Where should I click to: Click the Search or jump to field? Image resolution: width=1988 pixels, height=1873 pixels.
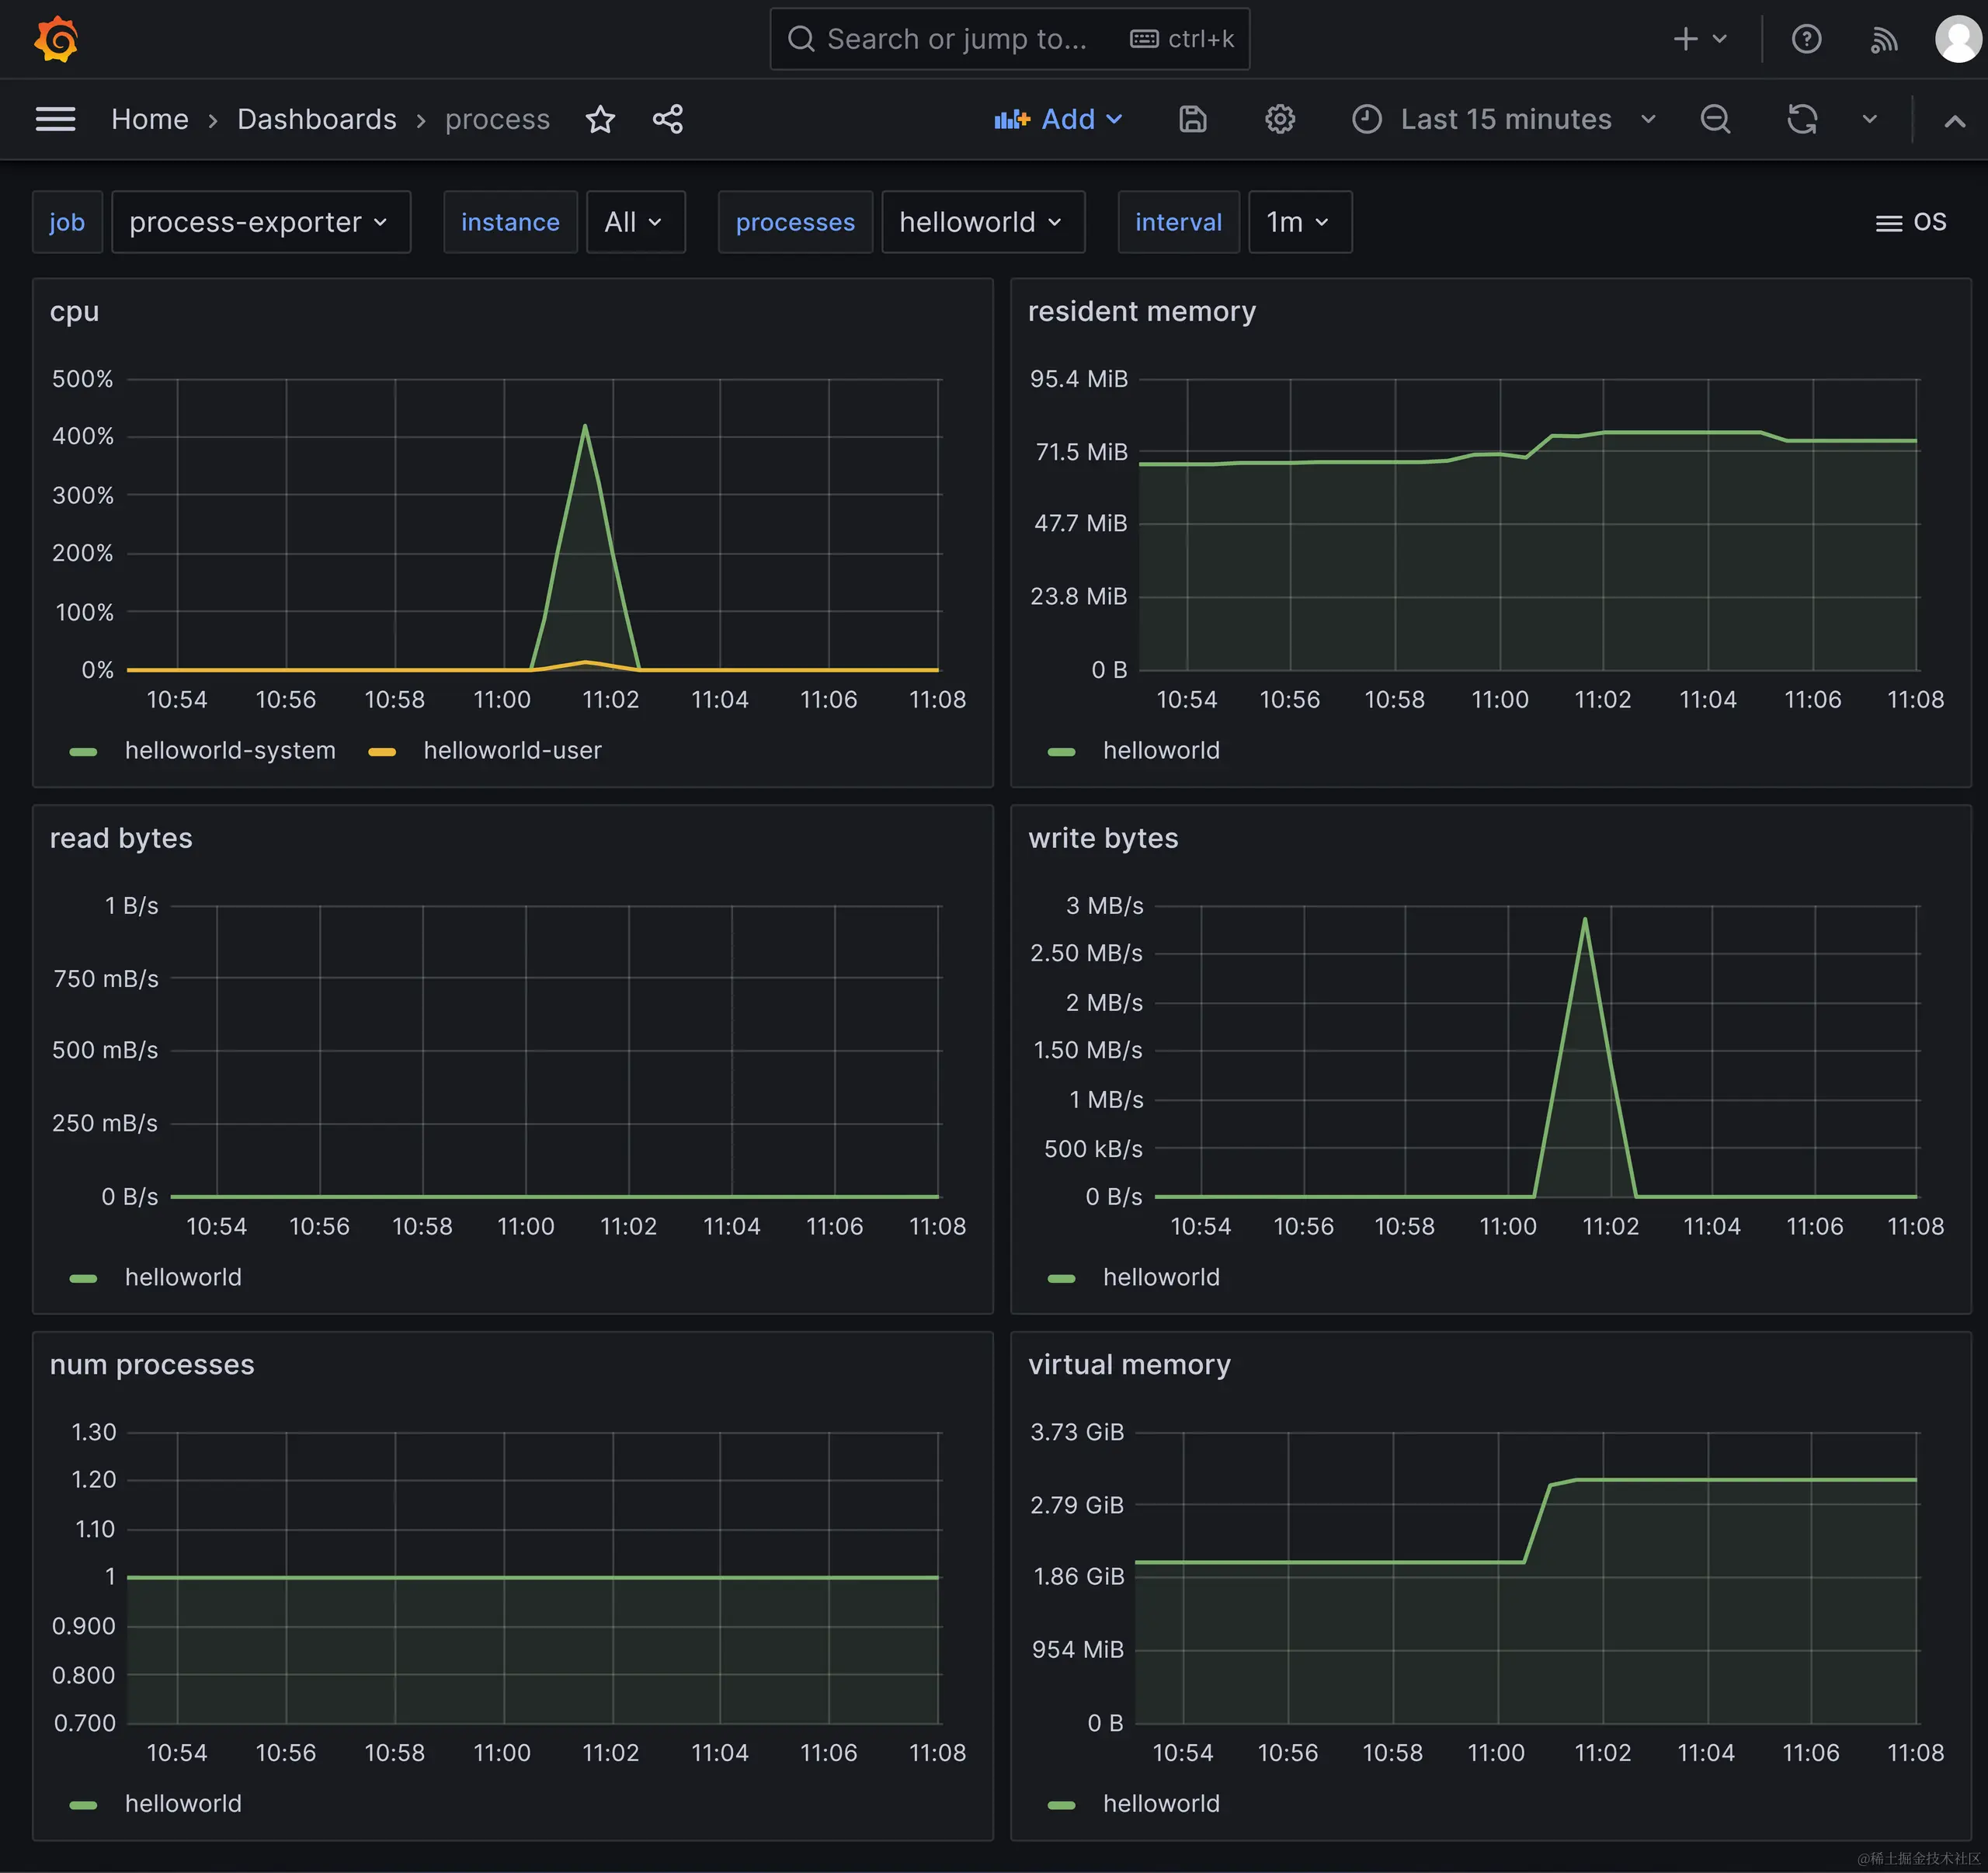pos(955,40)
